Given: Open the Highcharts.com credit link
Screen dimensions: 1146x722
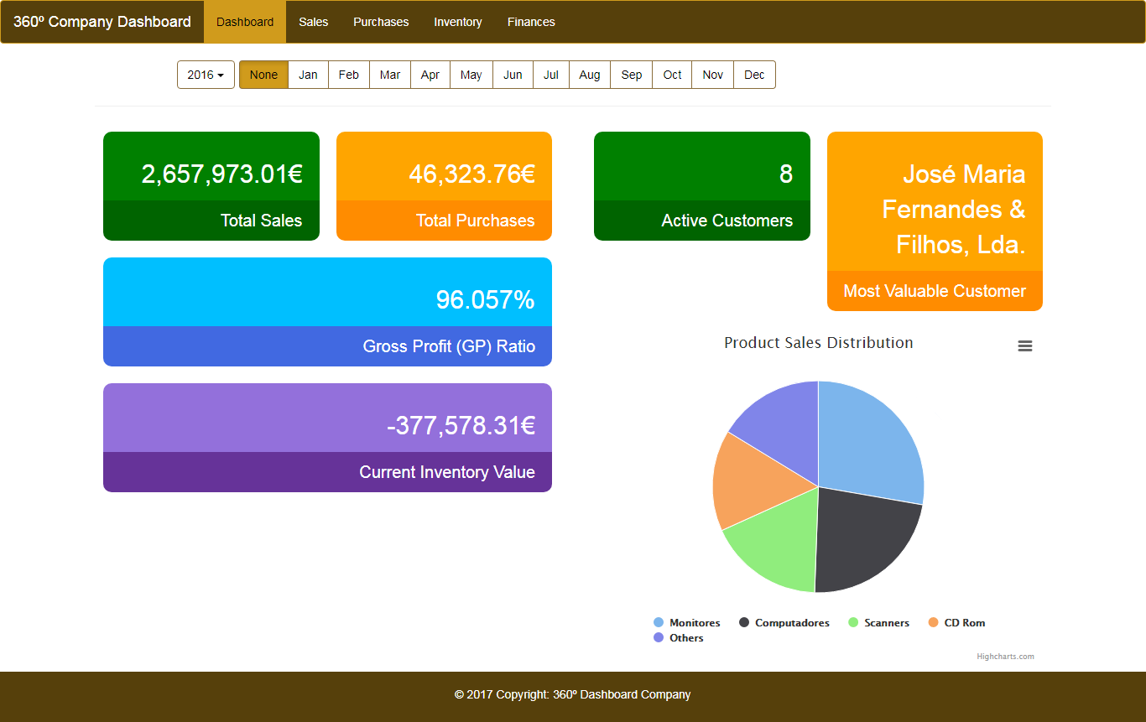Looking at the screenshot, I should click(1005, 657).
